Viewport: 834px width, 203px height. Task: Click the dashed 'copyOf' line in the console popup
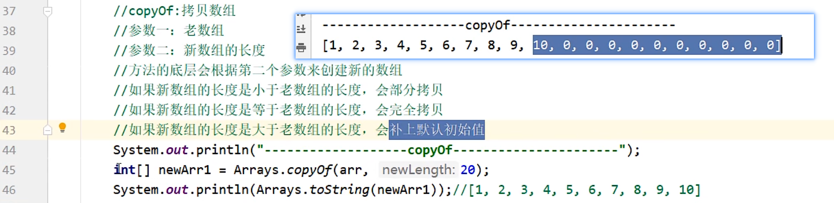click(x=498, y=25)
